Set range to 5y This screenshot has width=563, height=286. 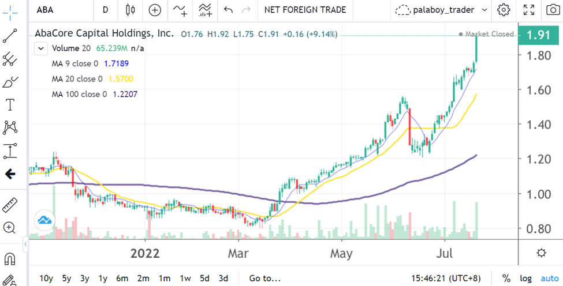66,279
